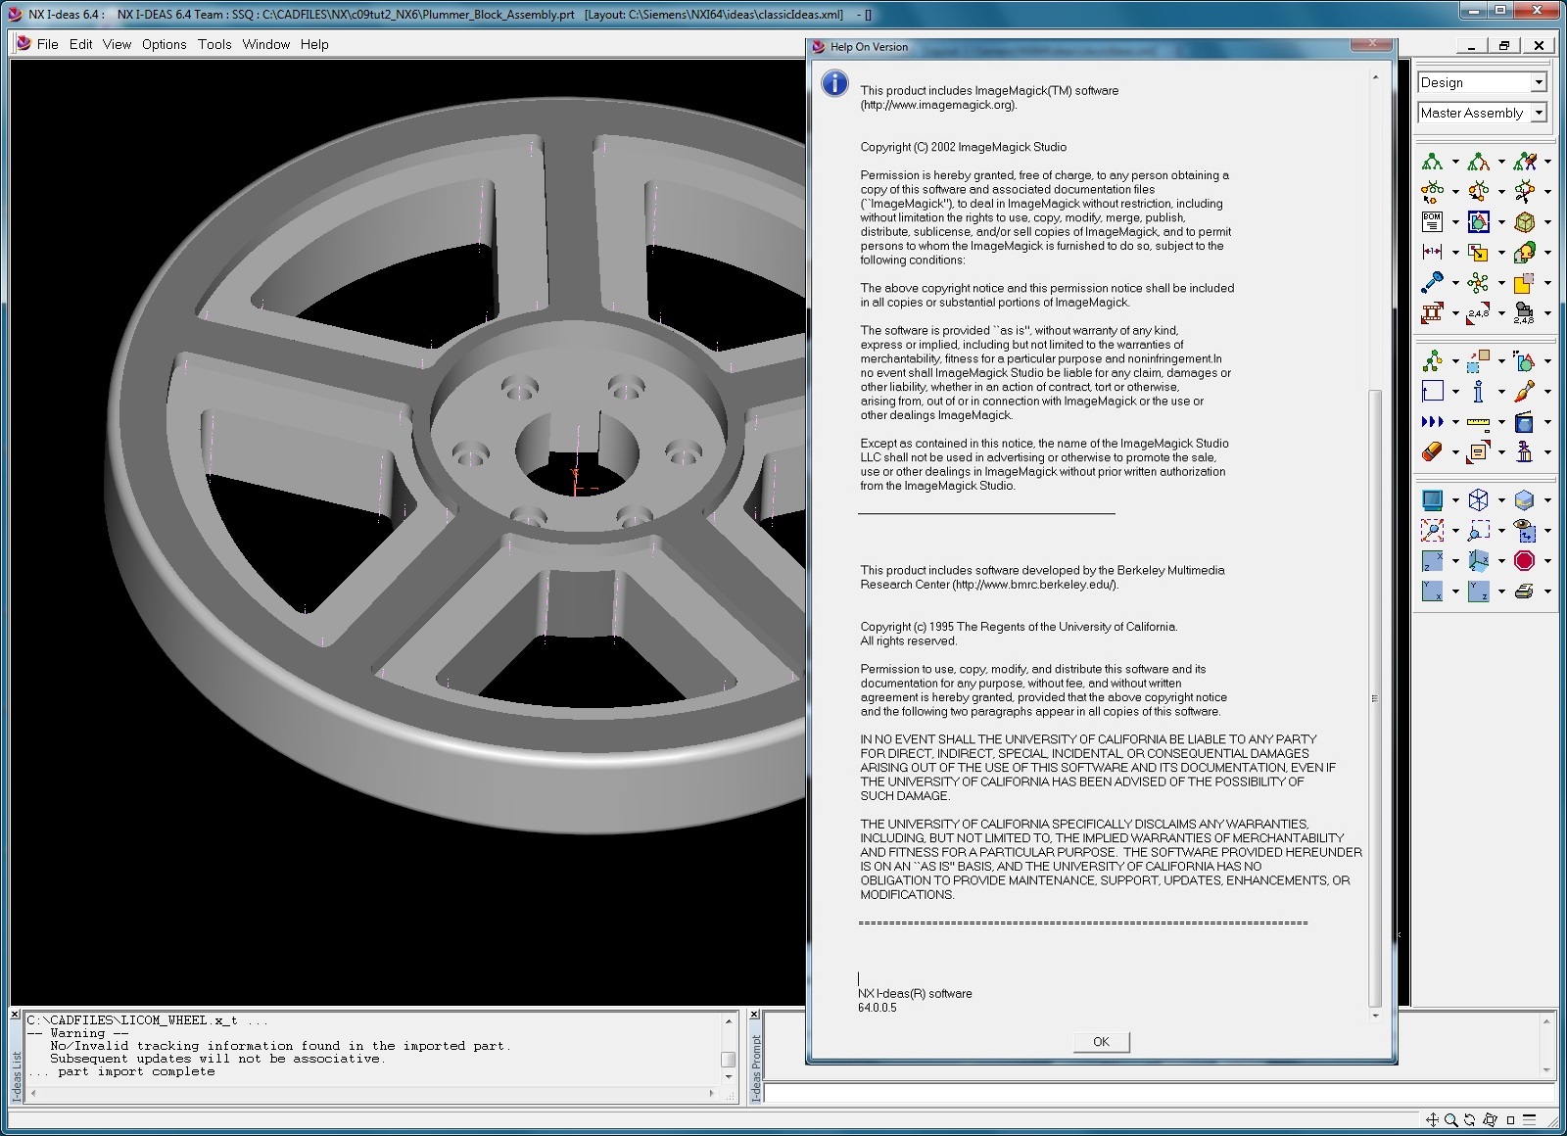Screen dimensions: 1567x1136
Task: Open the Window menu
Action: (x=265, y=44)
